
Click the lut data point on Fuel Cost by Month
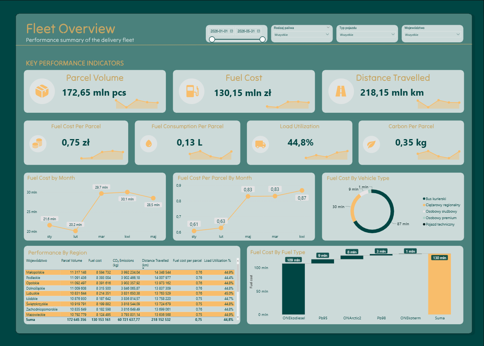pyautogui.click(x=75, y=231)
